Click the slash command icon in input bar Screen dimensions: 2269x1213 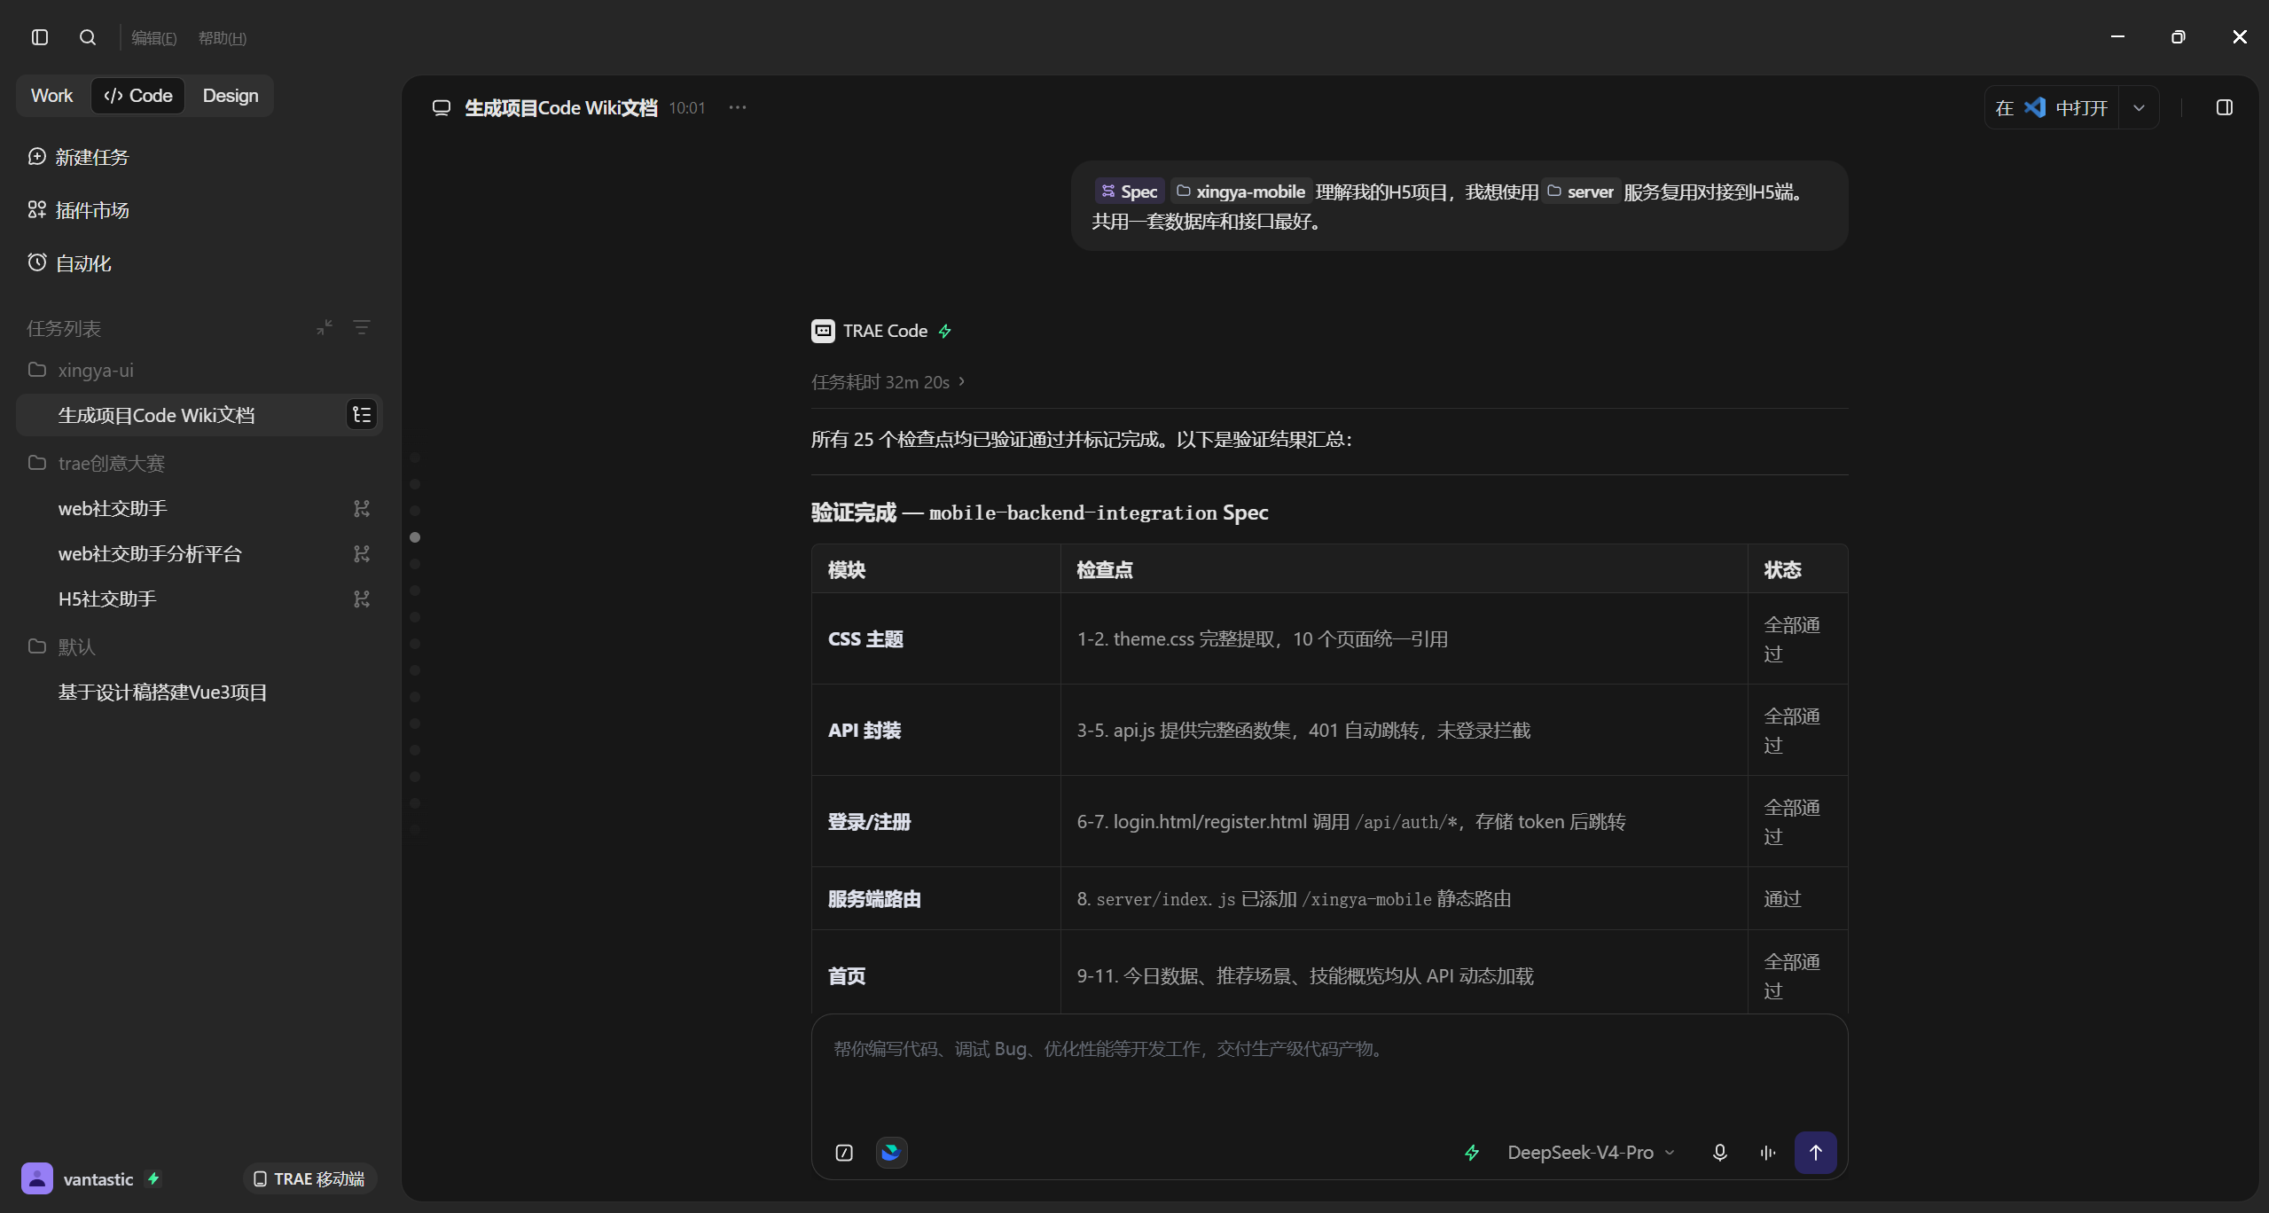[x=844, y=1152]
